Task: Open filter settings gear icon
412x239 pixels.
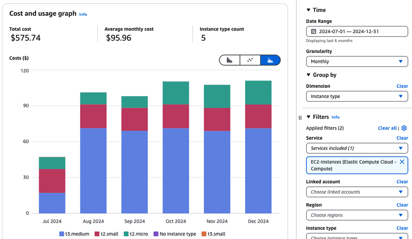Action: pos(404,128)
